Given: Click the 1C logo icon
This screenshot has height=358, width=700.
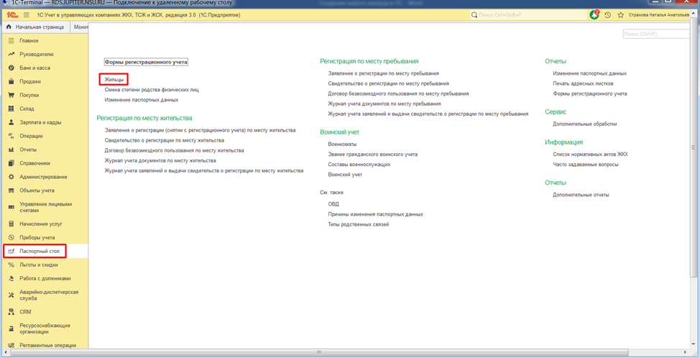Looking at the screenshot, I should click(12, 14).
